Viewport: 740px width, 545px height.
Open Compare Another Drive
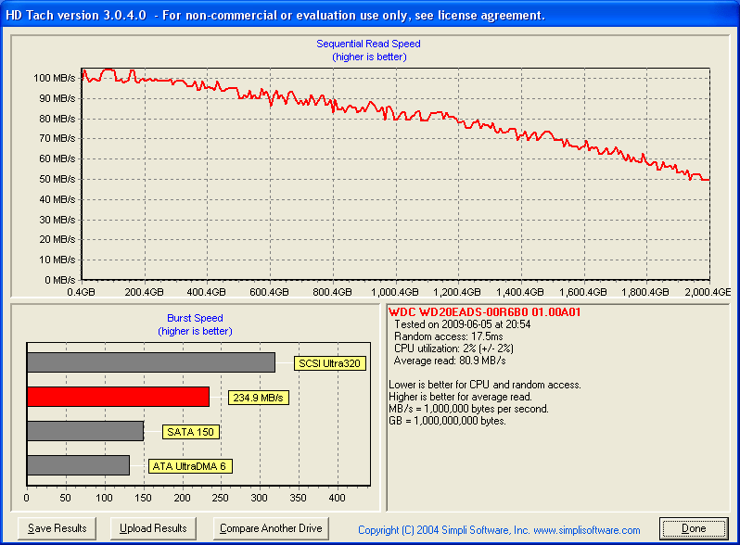[272, 528]
